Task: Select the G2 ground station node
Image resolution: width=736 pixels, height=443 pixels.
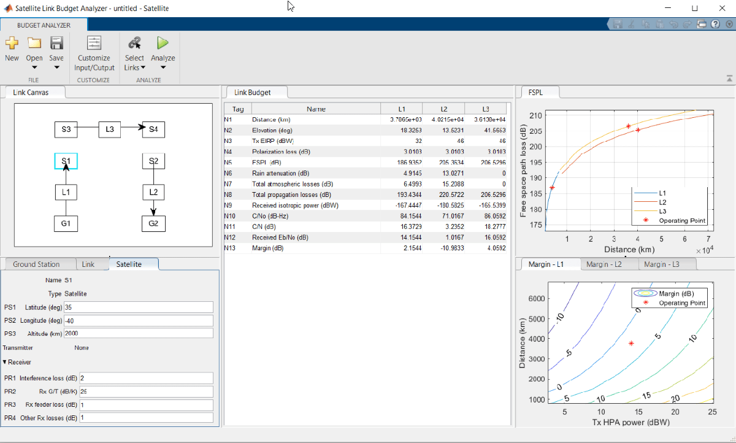Action: click(153, 223)
